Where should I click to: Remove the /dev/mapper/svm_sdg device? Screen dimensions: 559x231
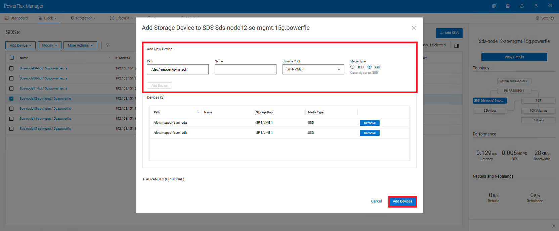(x=370, y=123)
